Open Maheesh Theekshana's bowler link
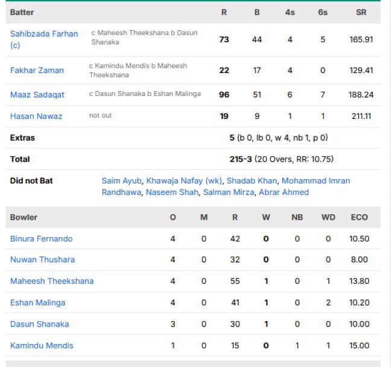392x367 pixels. tap(52, 281)
